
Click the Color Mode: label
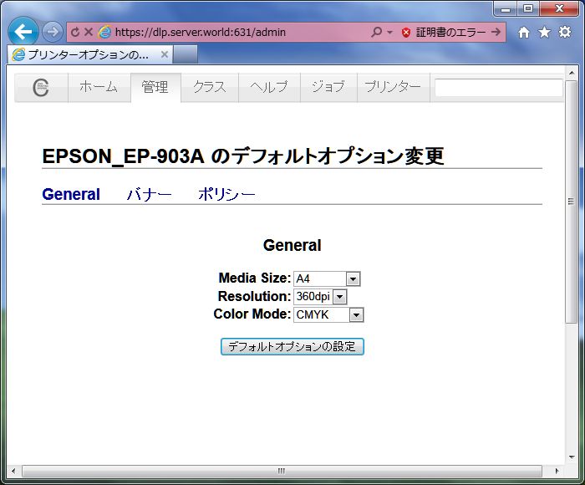[252, 314]
